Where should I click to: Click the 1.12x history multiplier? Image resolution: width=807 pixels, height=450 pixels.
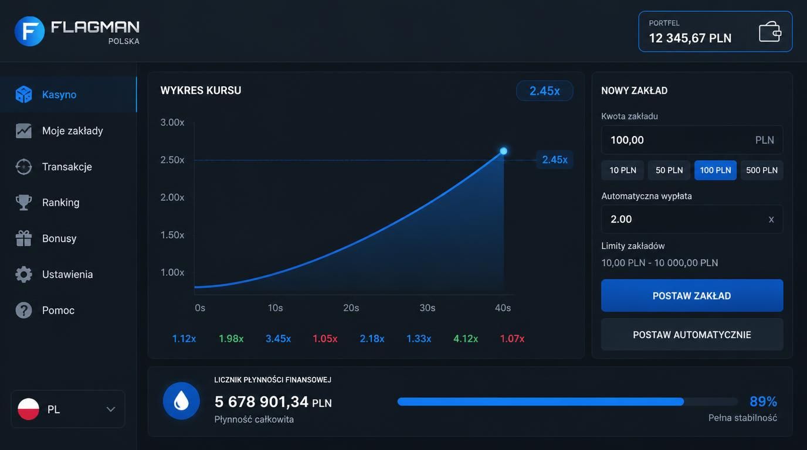[184, 339]
